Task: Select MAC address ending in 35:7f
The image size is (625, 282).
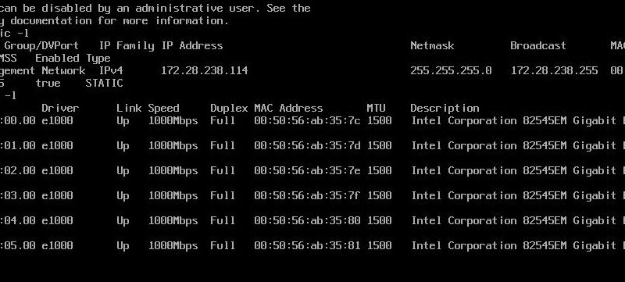Action: (307, 195)
